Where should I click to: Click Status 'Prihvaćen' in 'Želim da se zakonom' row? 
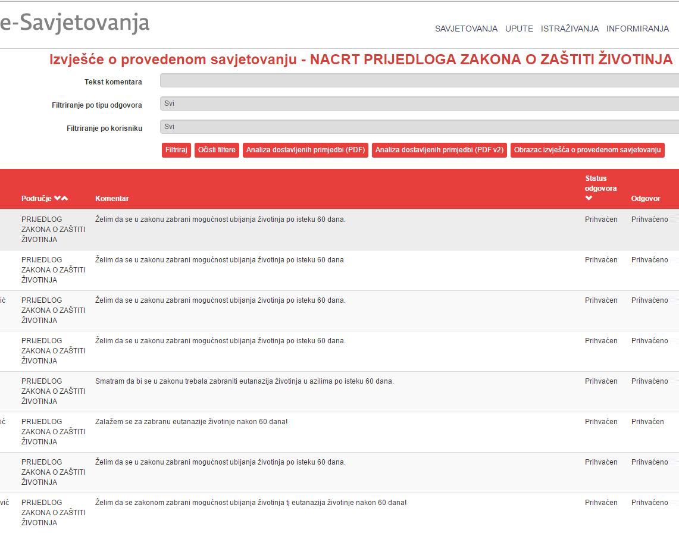(x=601, y=503)
